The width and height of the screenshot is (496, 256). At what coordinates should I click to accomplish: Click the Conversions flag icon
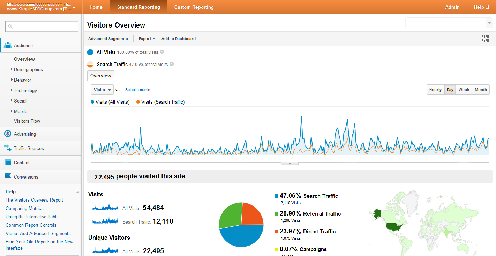tap(8, 177)
